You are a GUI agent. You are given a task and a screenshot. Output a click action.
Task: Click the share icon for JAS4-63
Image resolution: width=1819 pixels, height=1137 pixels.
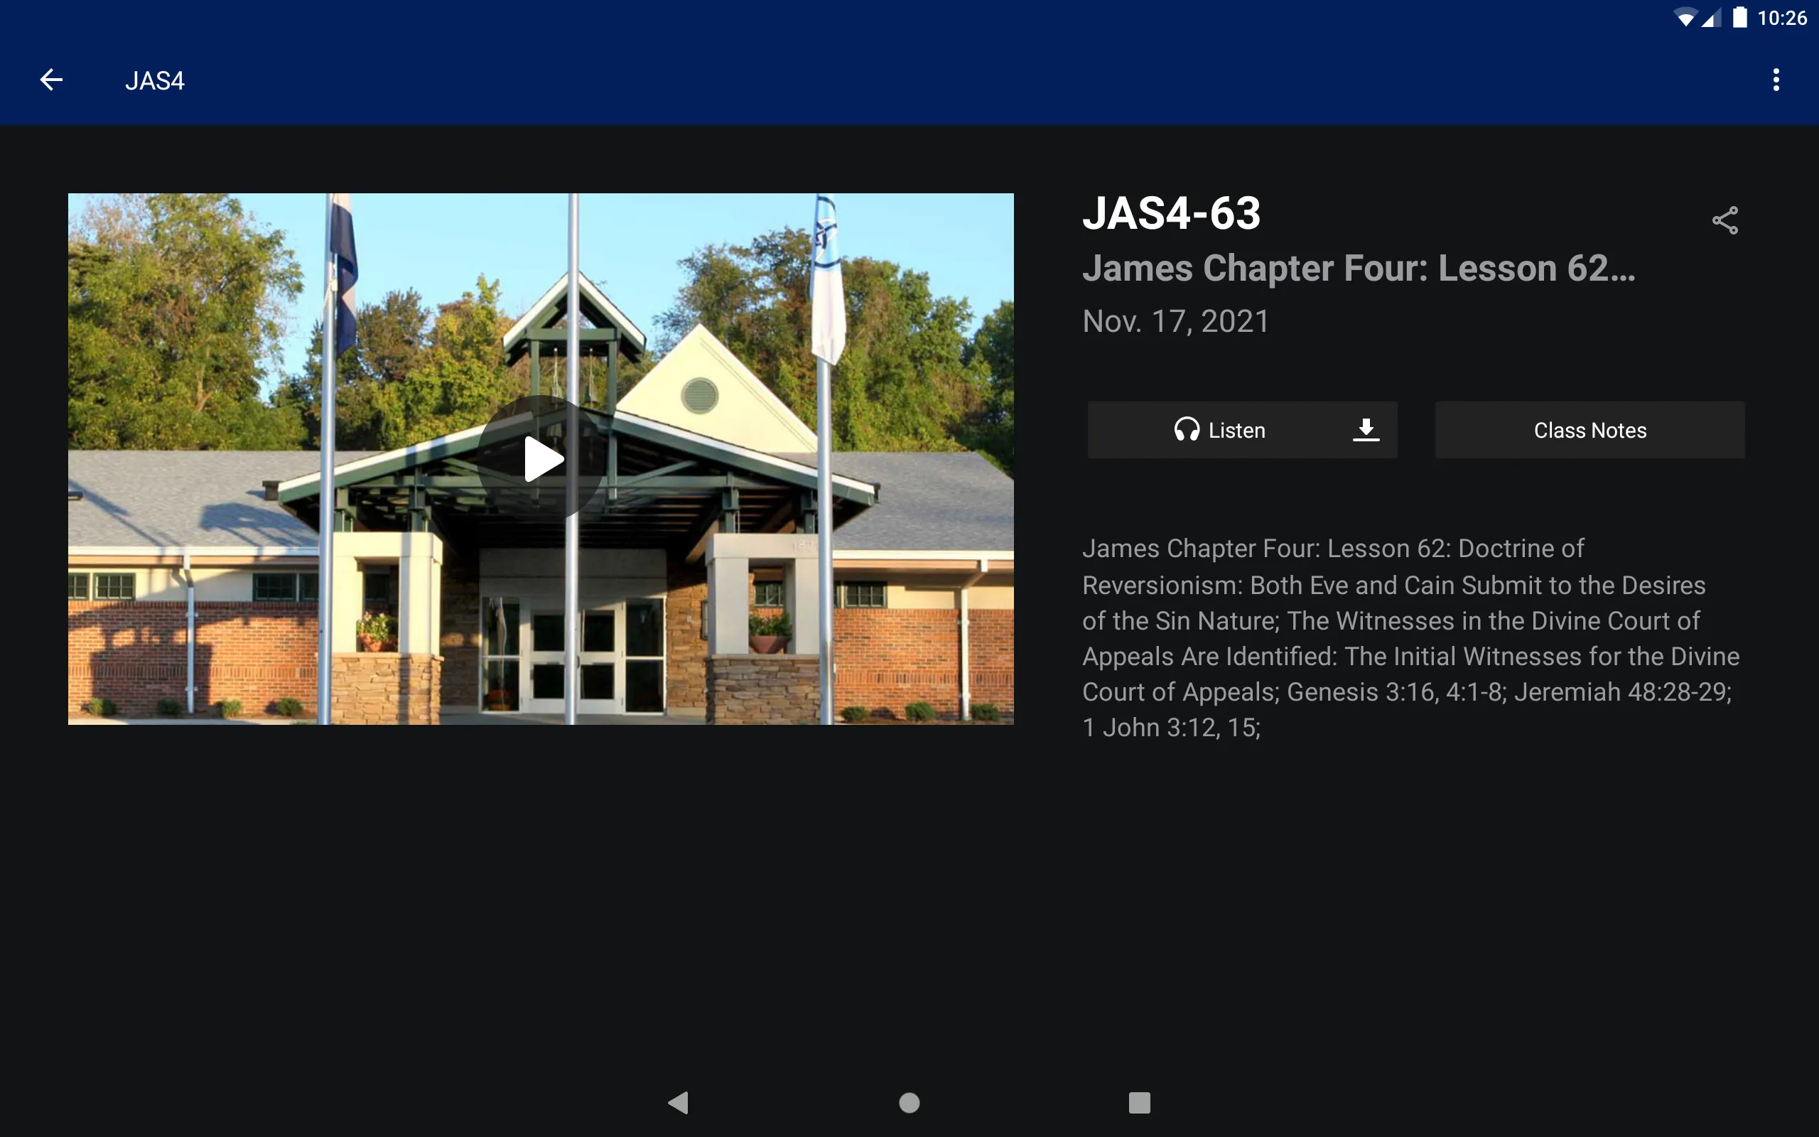tap(1724, 220)
